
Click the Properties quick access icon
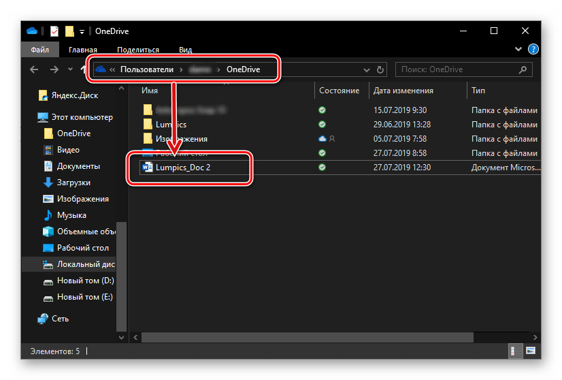pos(54,31)
